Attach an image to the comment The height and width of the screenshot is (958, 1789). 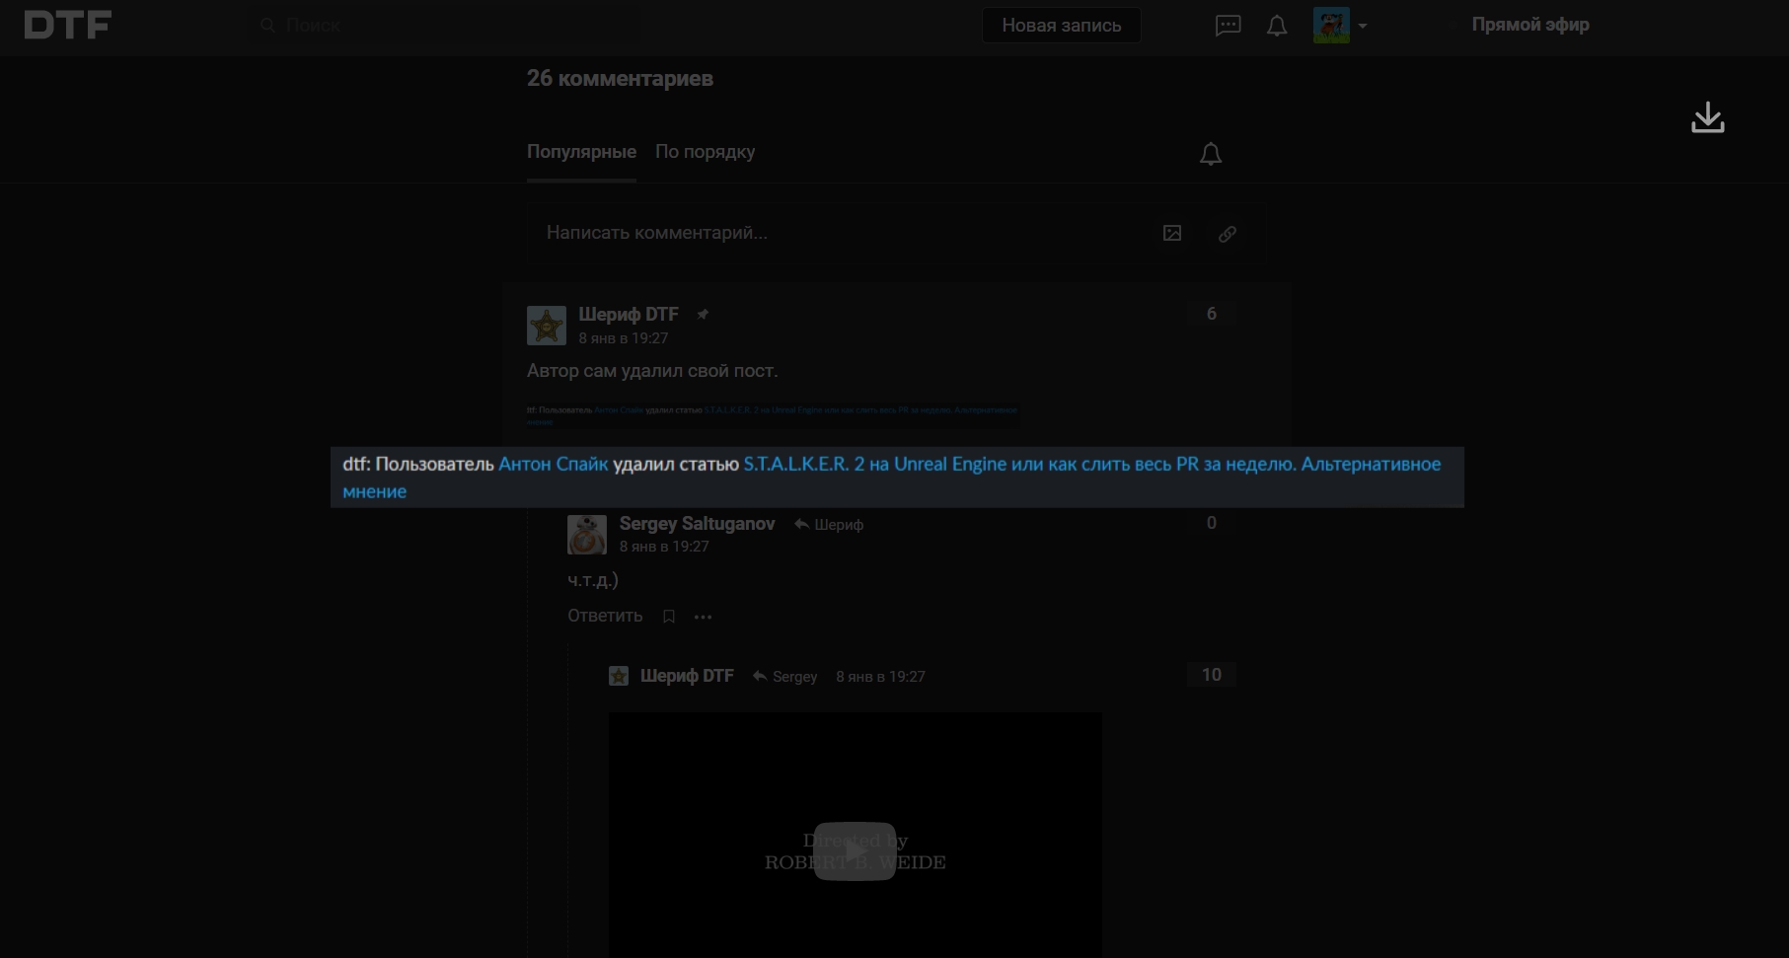[1172, 234]
